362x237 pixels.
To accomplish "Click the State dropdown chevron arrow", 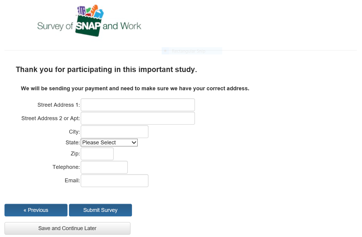I will [134, 143].
